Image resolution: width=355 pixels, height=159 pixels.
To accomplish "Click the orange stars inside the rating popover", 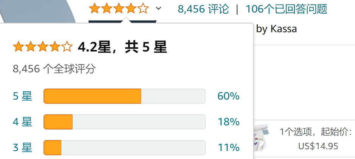I will [x=42, y=47].
